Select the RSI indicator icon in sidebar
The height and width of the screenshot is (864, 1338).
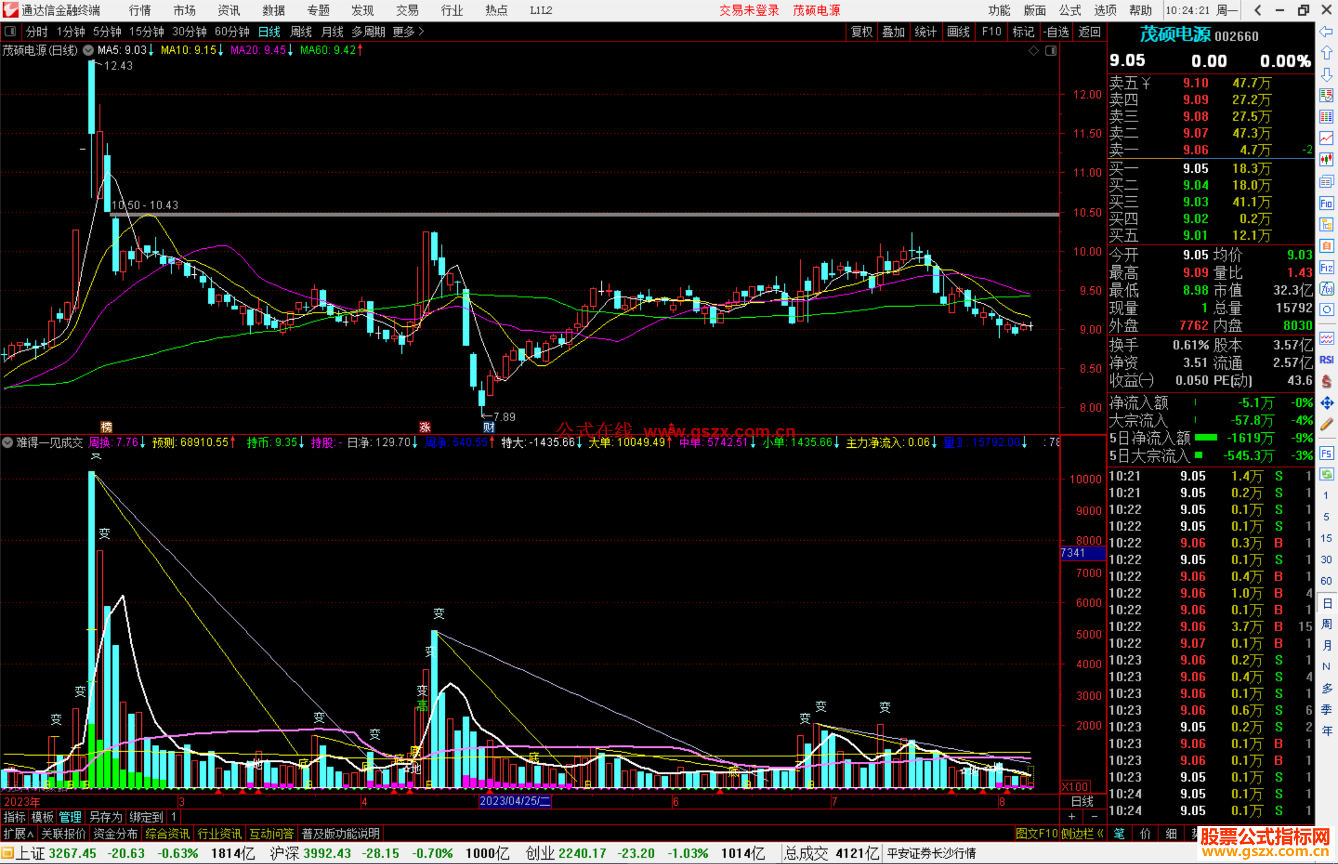(1326, 359)
